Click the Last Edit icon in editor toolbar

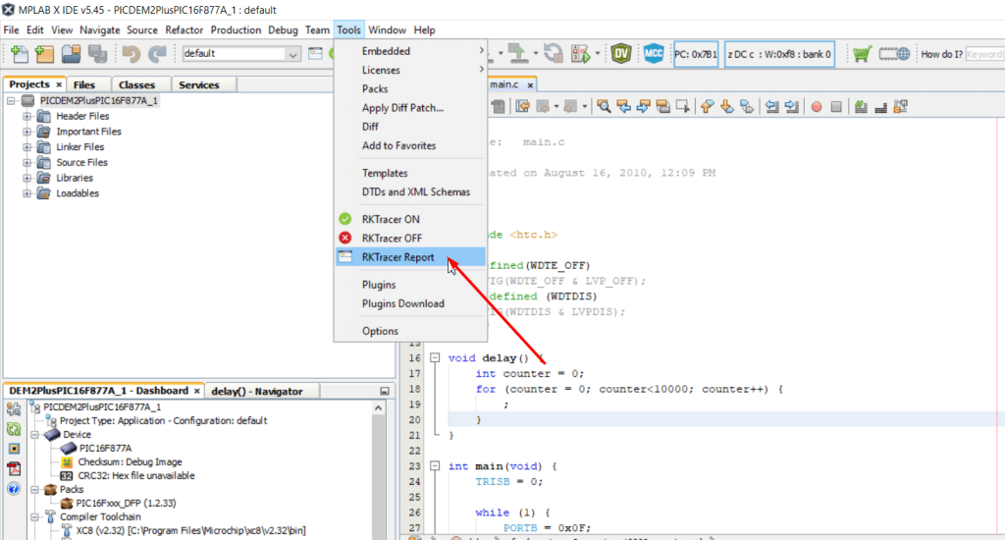523,106
